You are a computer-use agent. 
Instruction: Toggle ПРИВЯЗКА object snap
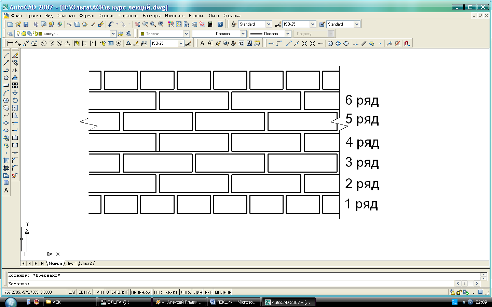click(x=141, y=292)
